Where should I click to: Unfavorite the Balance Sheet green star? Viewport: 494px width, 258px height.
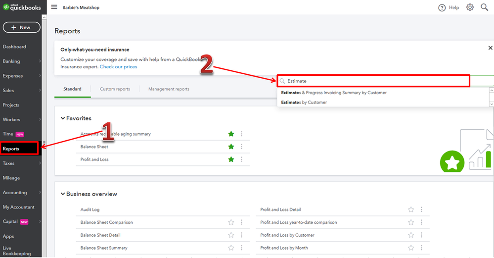point(231,147)
